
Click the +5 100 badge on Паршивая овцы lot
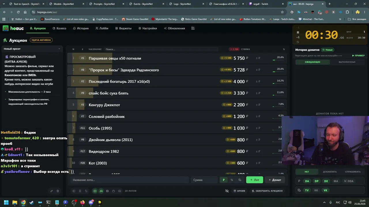tap(226, 58)
